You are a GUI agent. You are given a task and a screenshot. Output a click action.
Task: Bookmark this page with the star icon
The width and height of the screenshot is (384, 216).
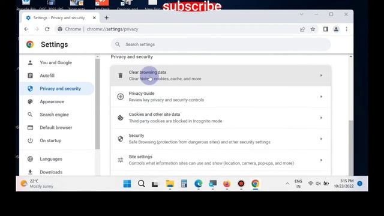point(313,29)
